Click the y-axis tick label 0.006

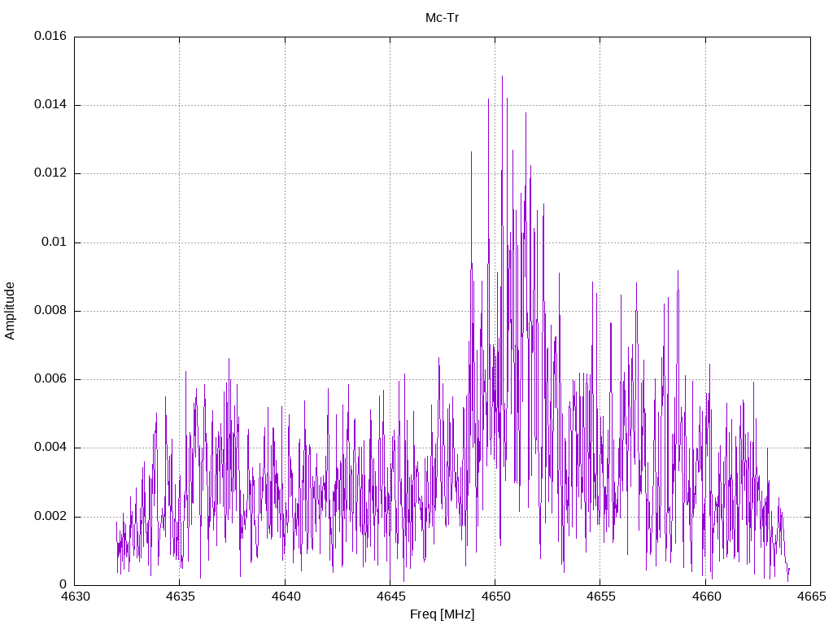50,379
